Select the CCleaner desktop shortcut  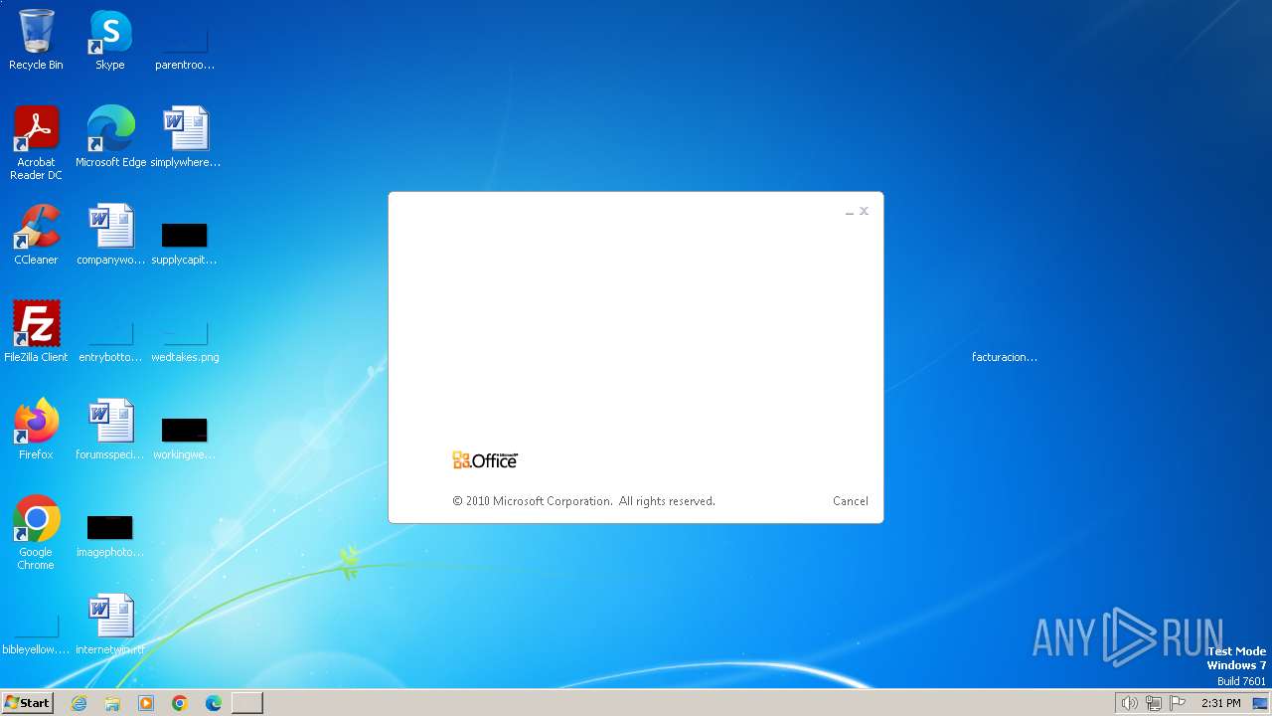[x=36, y=236]
